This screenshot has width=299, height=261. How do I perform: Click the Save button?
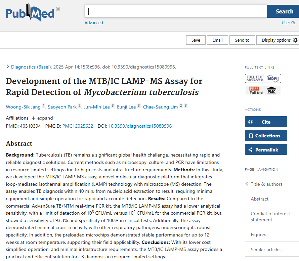[196, 40]
